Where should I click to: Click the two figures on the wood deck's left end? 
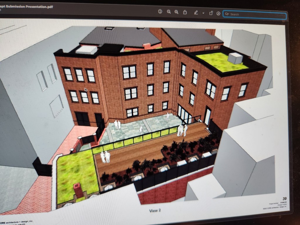click(105, 157)
